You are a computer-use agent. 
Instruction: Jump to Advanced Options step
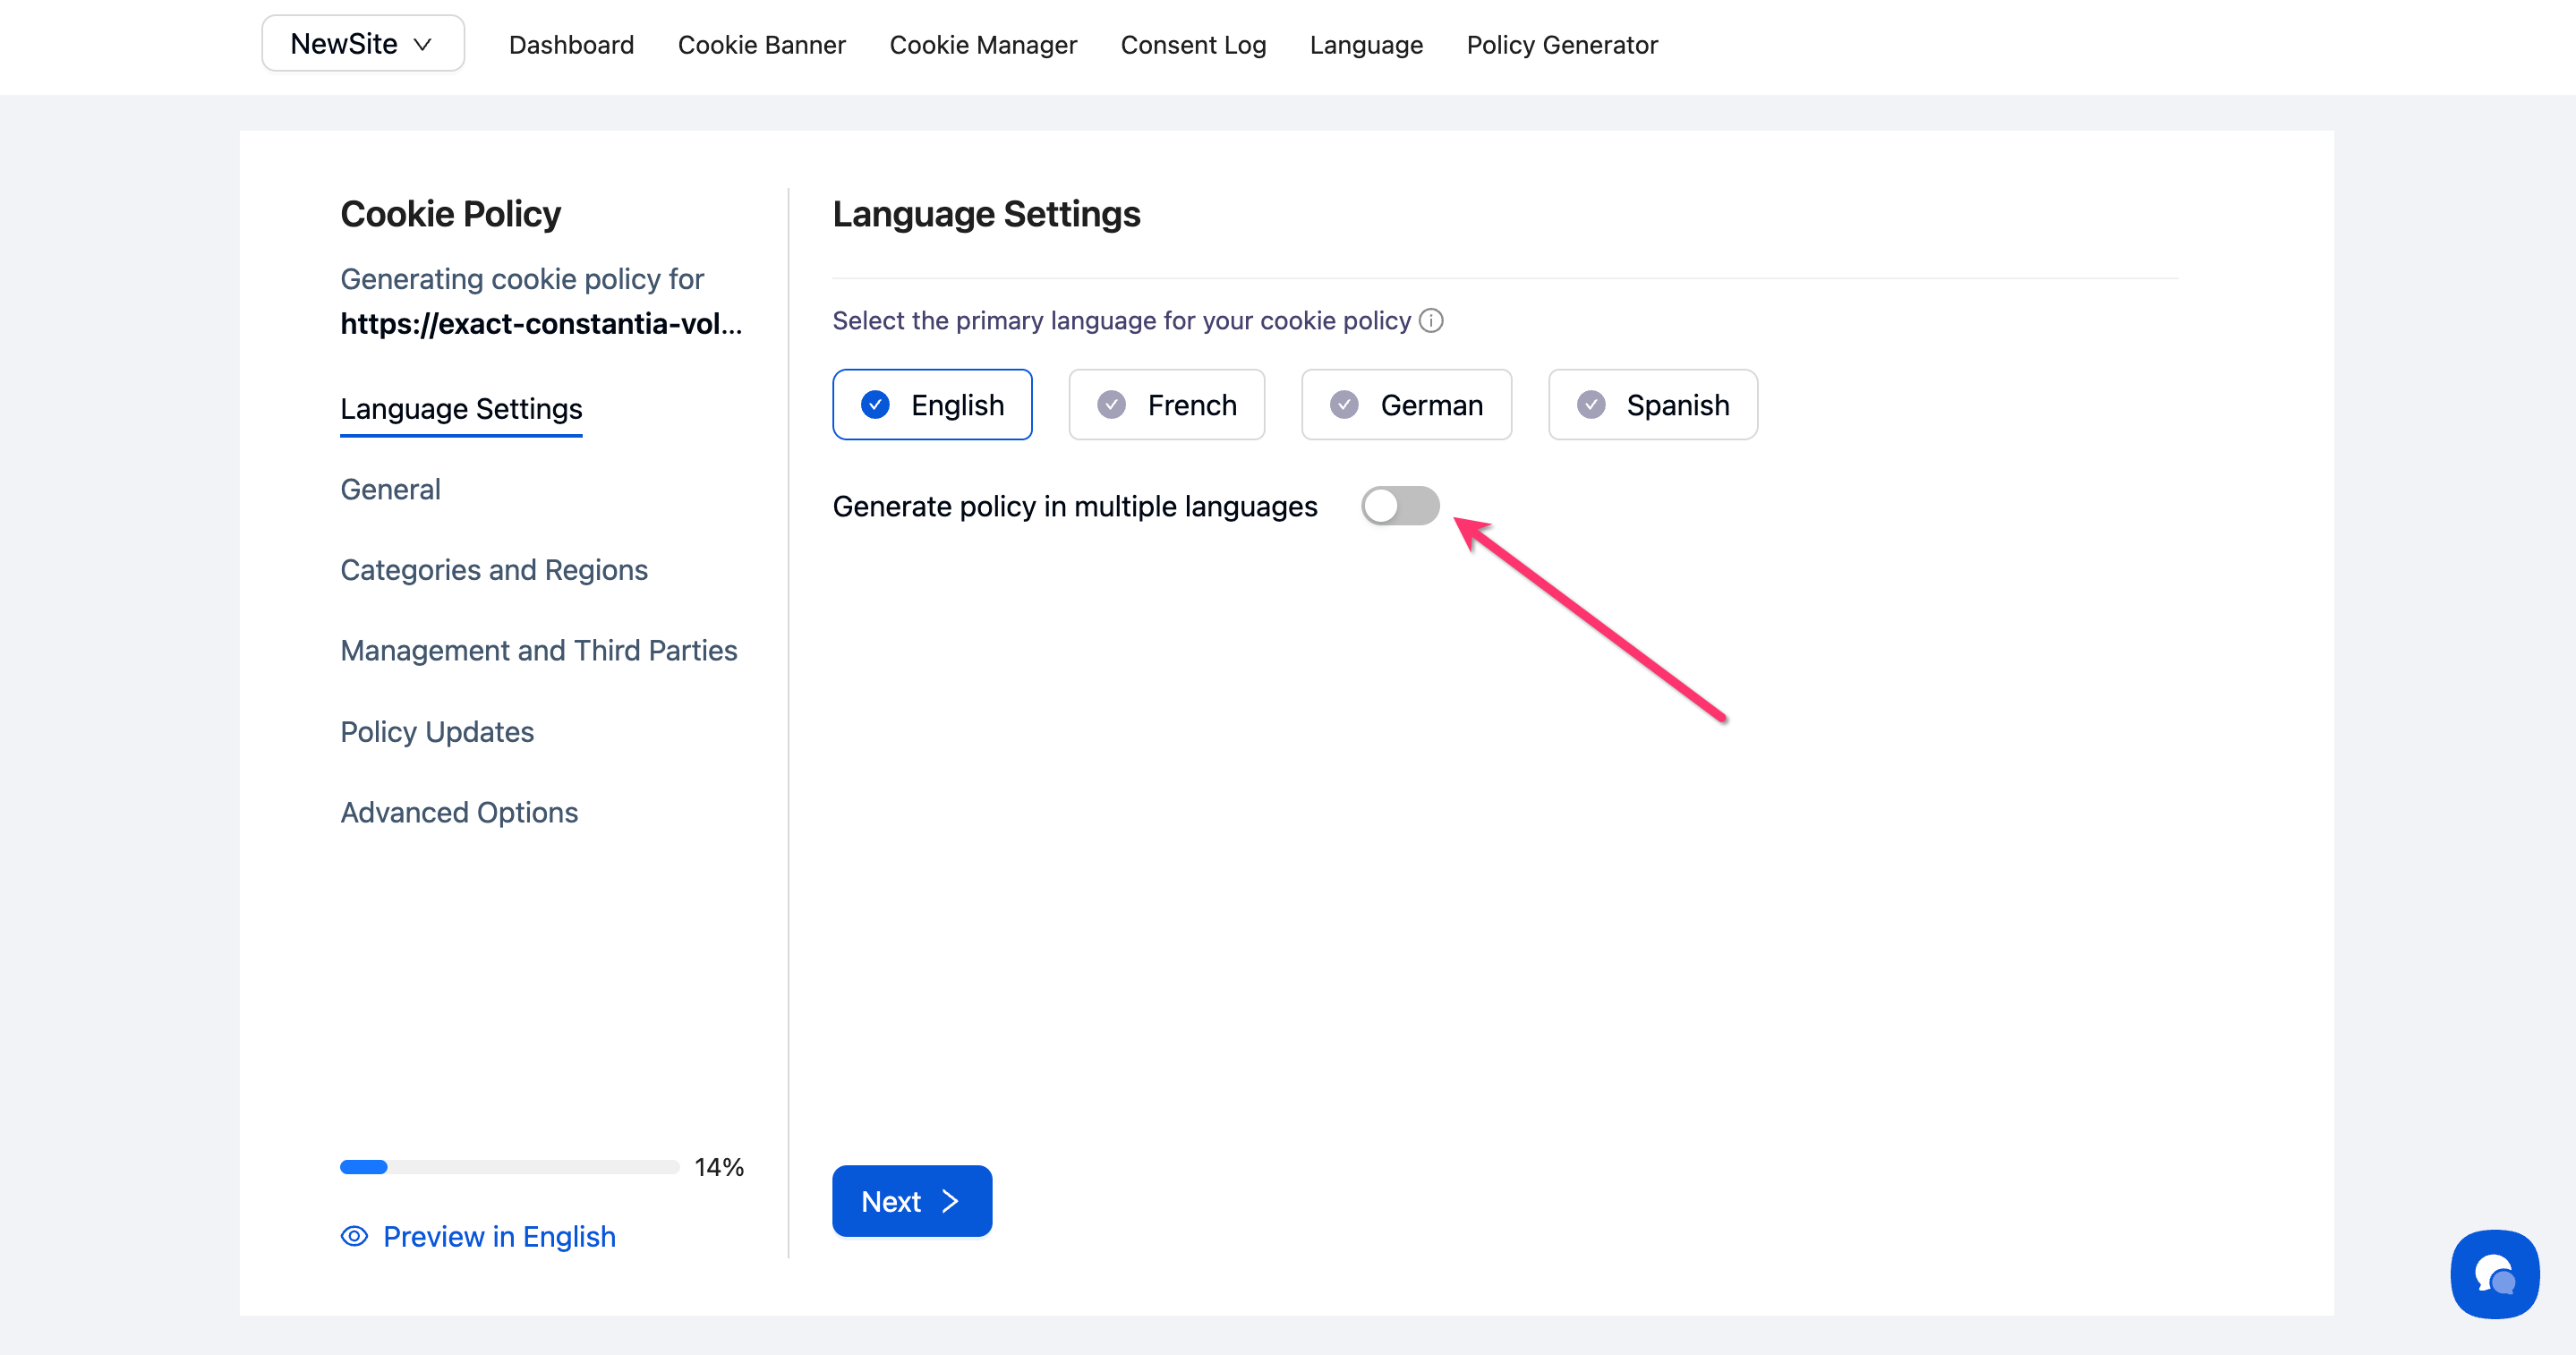(459, 812)
